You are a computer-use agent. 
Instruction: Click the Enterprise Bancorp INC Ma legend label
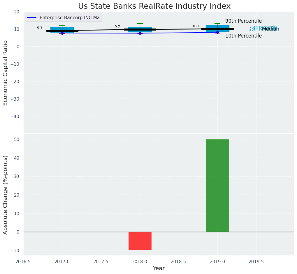[69, 18]
